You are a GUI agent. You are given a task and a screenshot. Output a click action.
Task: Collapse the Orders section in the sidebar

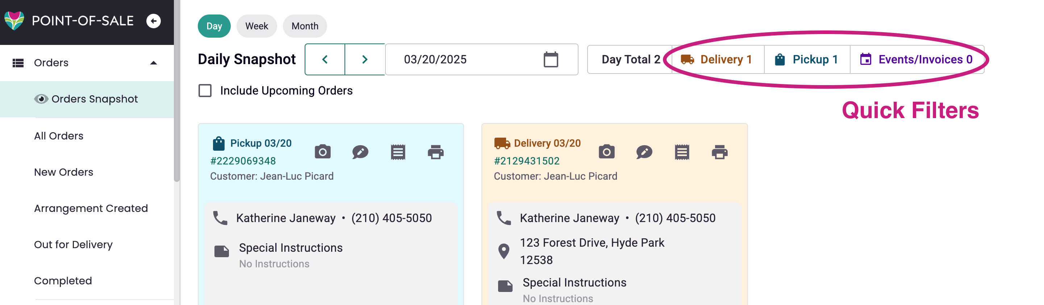point(153,62)
